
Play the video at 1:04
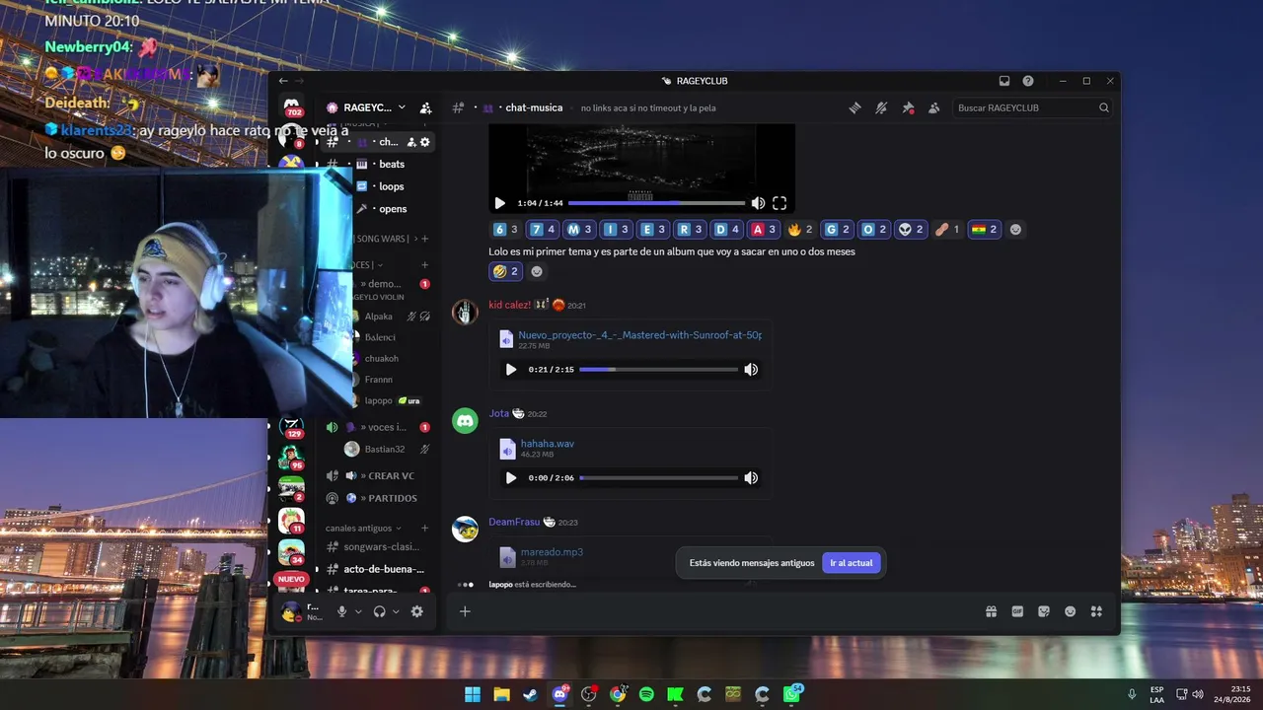click(x=499, y=203)
